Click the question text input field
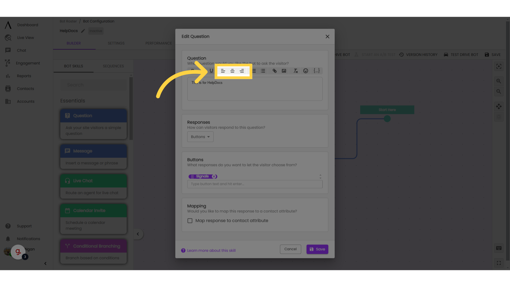 pyautogui.click(x=255, y=88)
